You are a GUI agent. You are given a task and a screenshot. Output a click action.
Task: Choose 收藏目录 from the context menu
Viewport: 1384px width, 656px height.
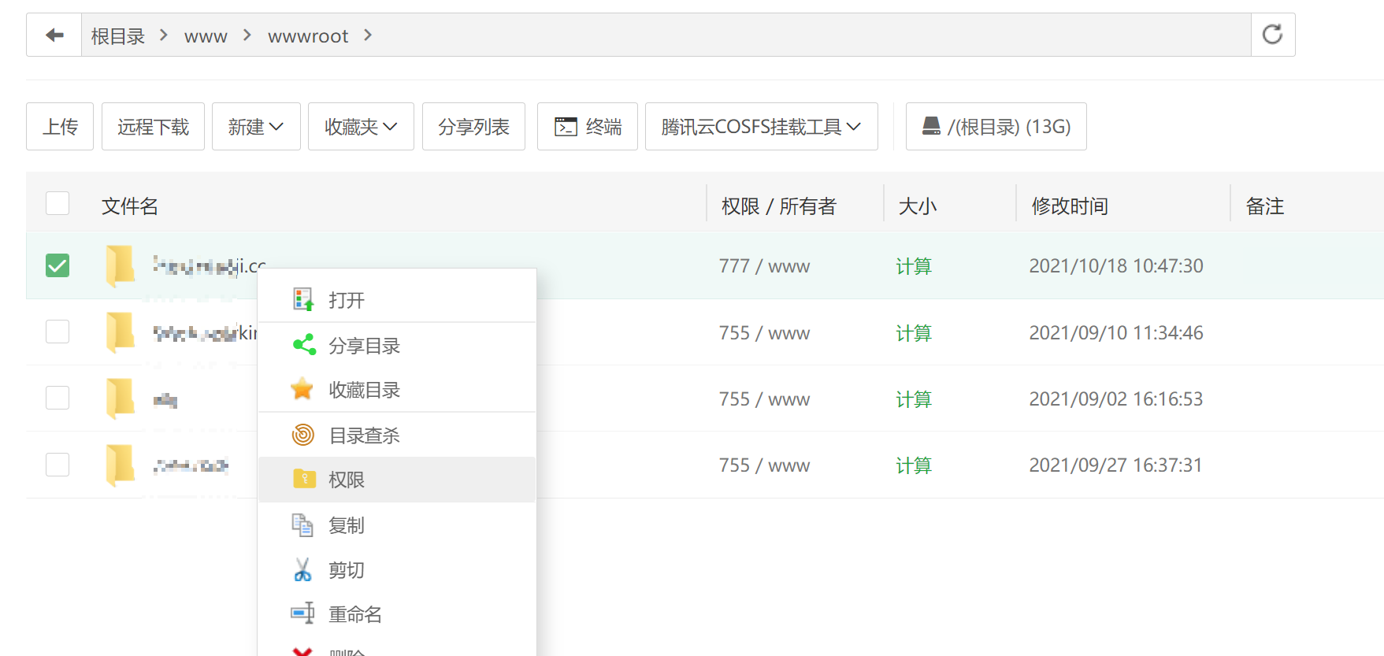pyautogui.click(x=397, y=389)
